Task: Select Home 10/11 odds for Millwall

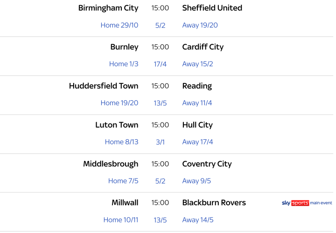Action: [x=121, y=220]
